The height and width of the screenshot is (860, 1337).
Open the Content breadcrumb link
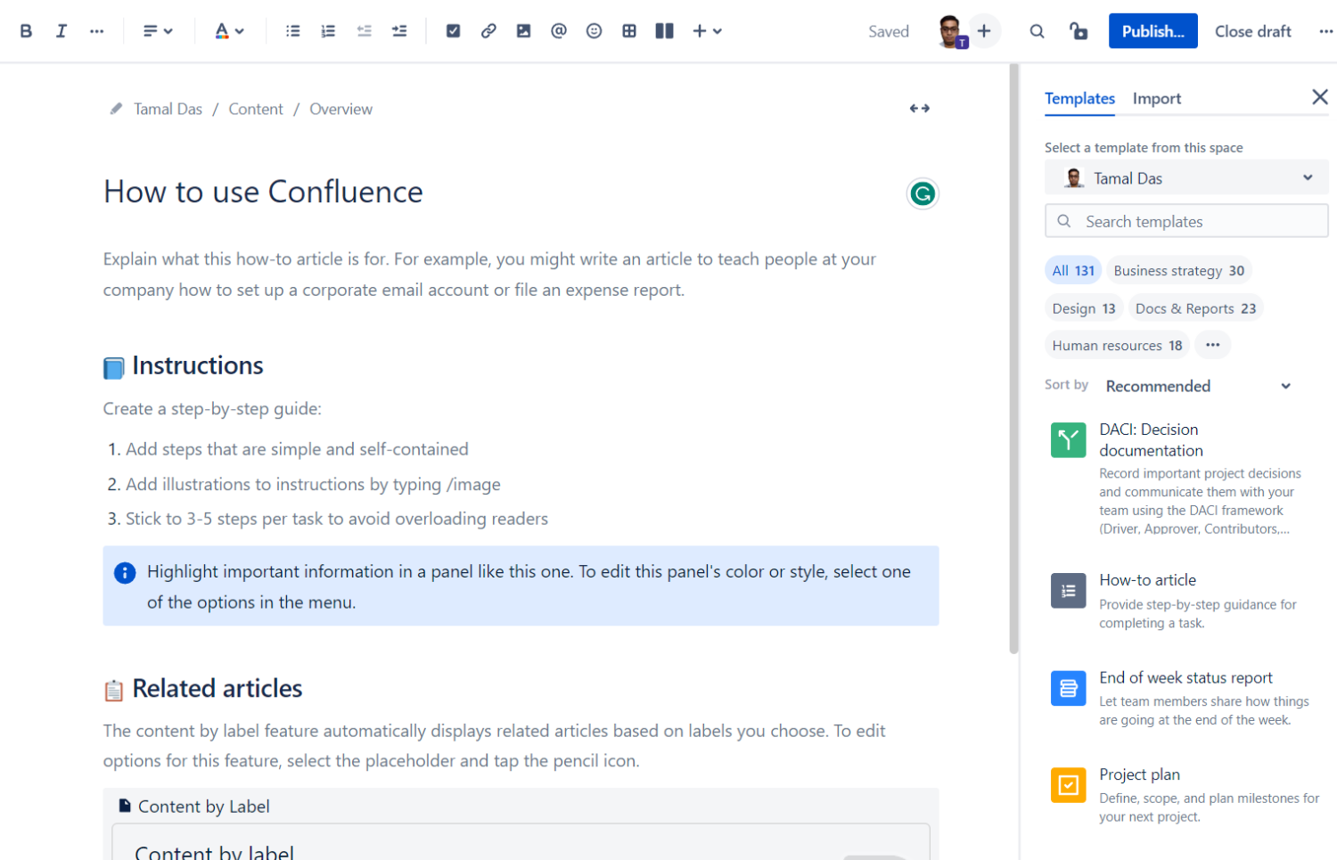coord(256,109)
